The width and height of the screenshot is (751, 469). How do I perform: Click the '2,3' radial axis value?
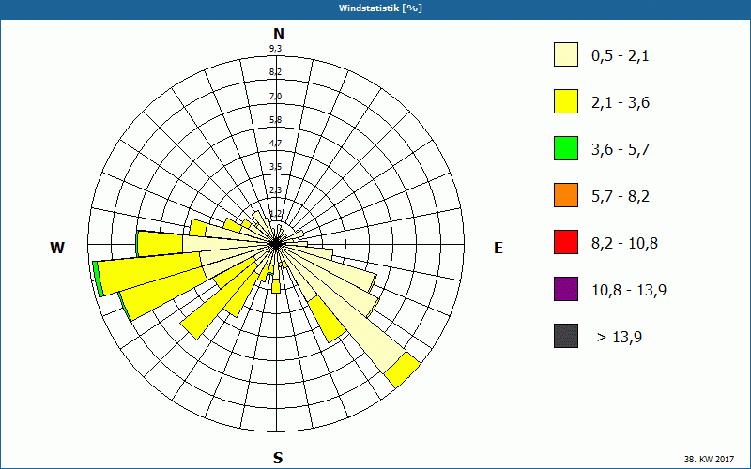(x=275, y=190)
